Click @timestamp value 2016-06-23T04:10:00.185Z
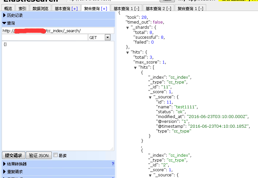Screen dimensions: 258x178 [219, 126]
